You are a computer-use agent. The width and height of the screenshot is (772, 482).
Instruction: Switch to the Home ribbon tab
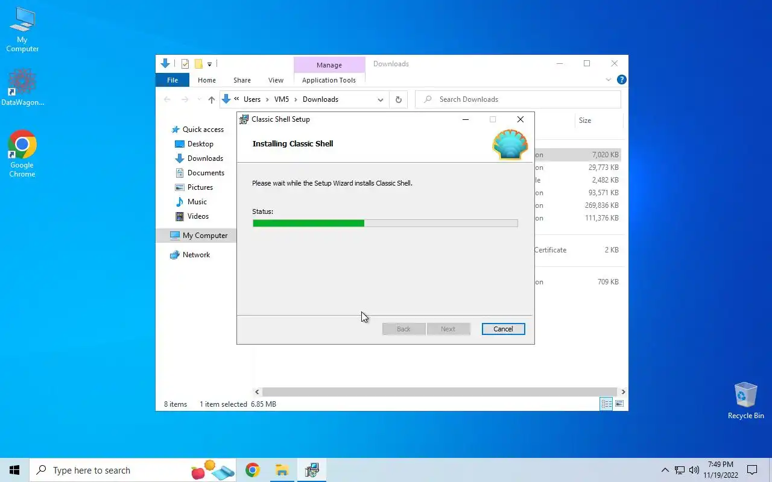pyautogui.click(x=207, y=80)
